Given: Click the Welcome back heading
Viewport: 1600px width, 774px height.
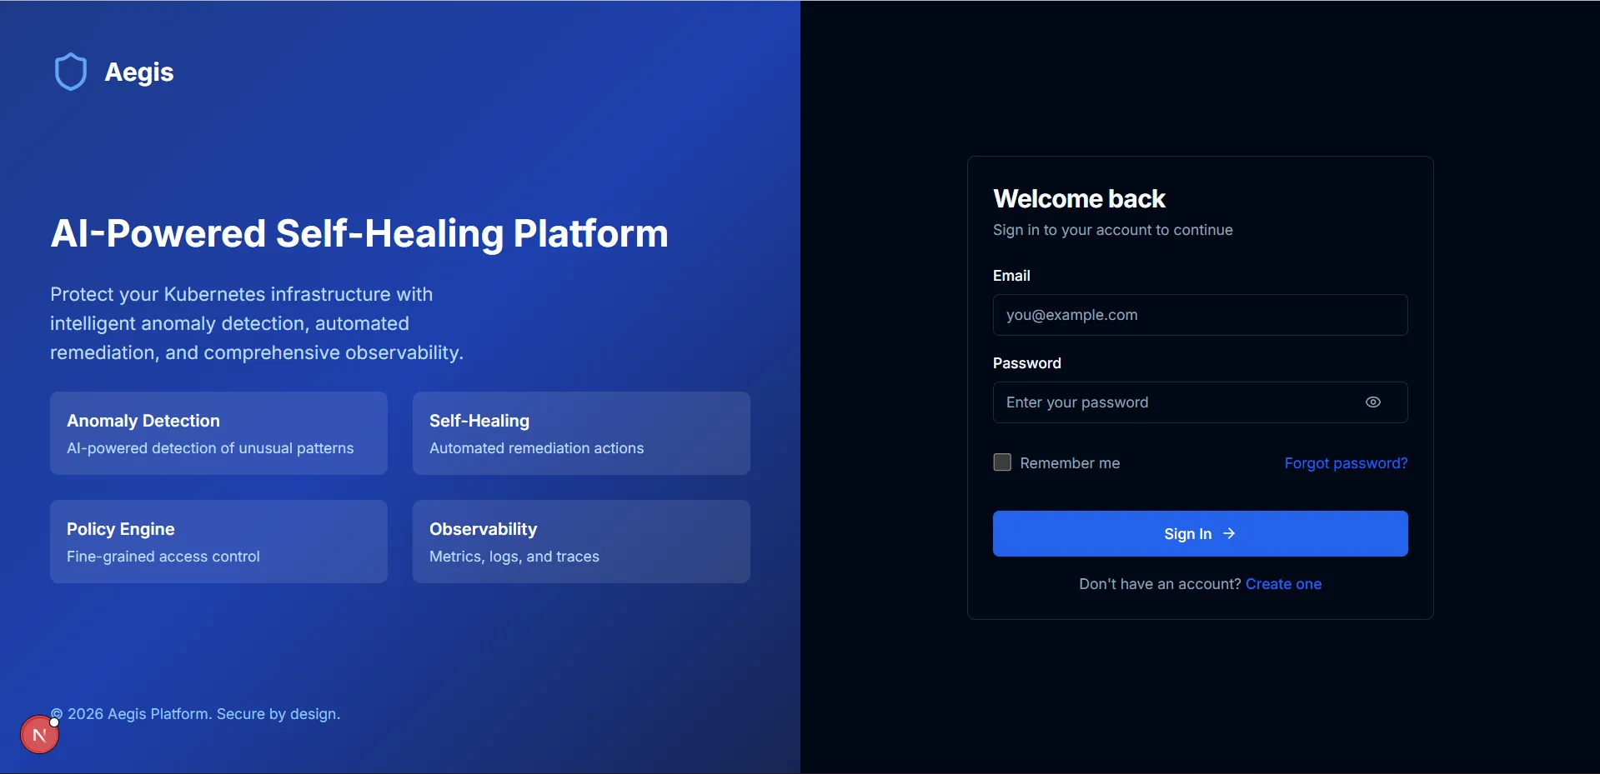Looking at the screenshot, I should click(1079, 199).
